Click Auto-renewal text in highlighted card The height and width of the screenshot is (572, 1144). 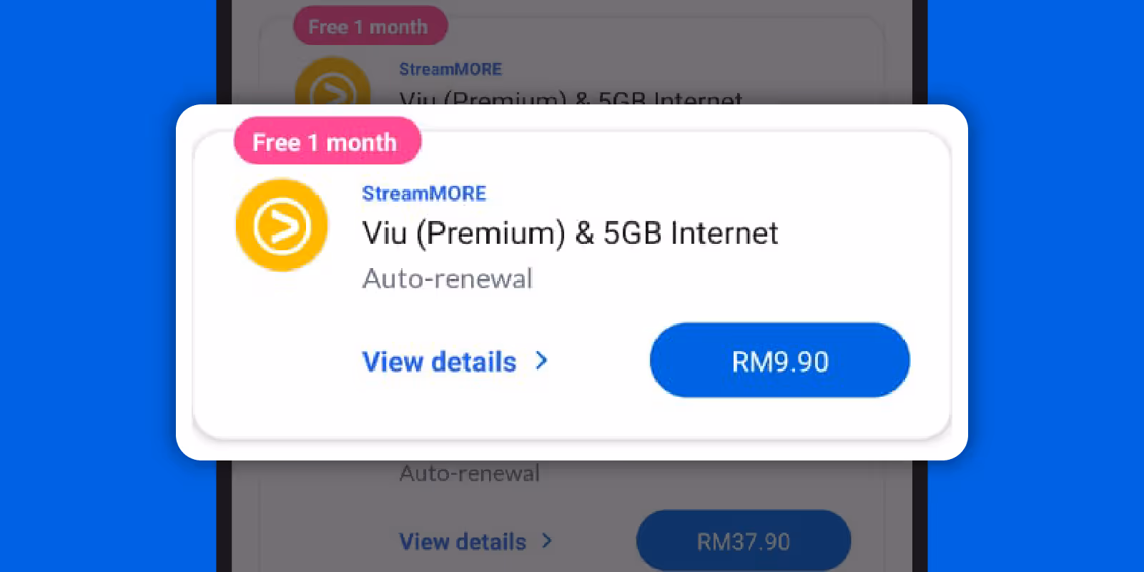click(x=448, y=279)
